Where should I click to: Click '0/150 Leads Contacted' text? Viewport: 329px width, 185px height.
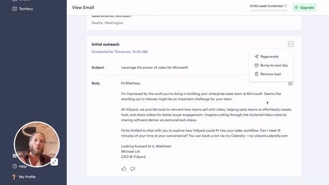[266, 6]
